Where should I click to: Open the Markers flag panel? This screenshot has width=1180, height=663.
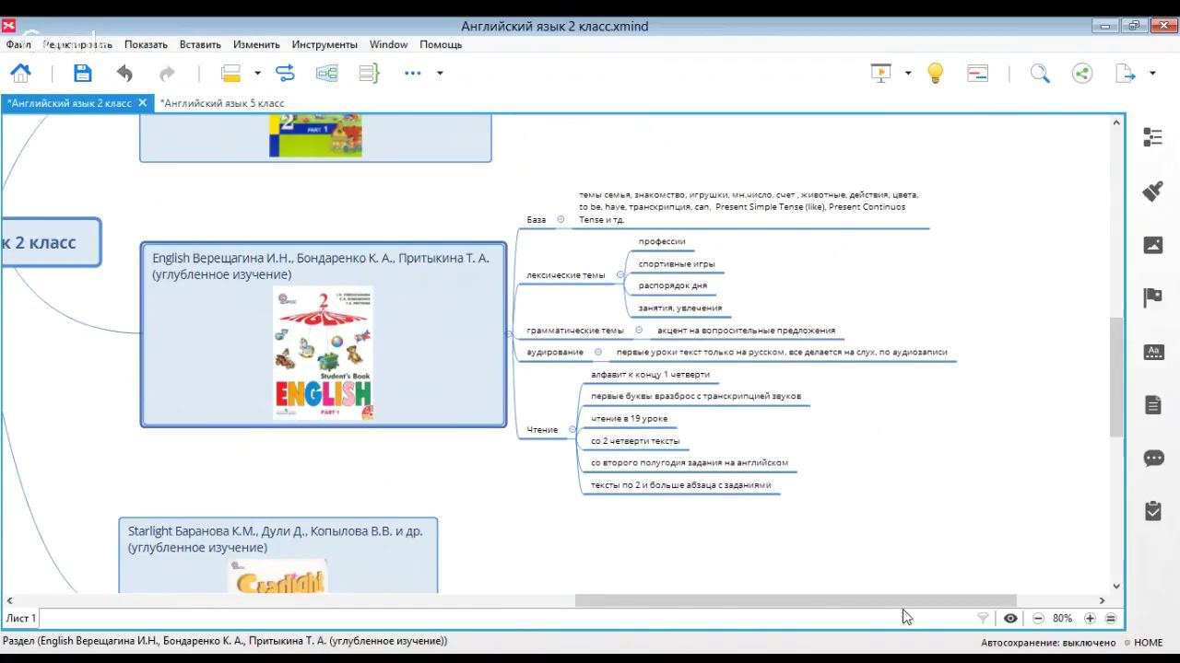click(x=1152, y=297)
